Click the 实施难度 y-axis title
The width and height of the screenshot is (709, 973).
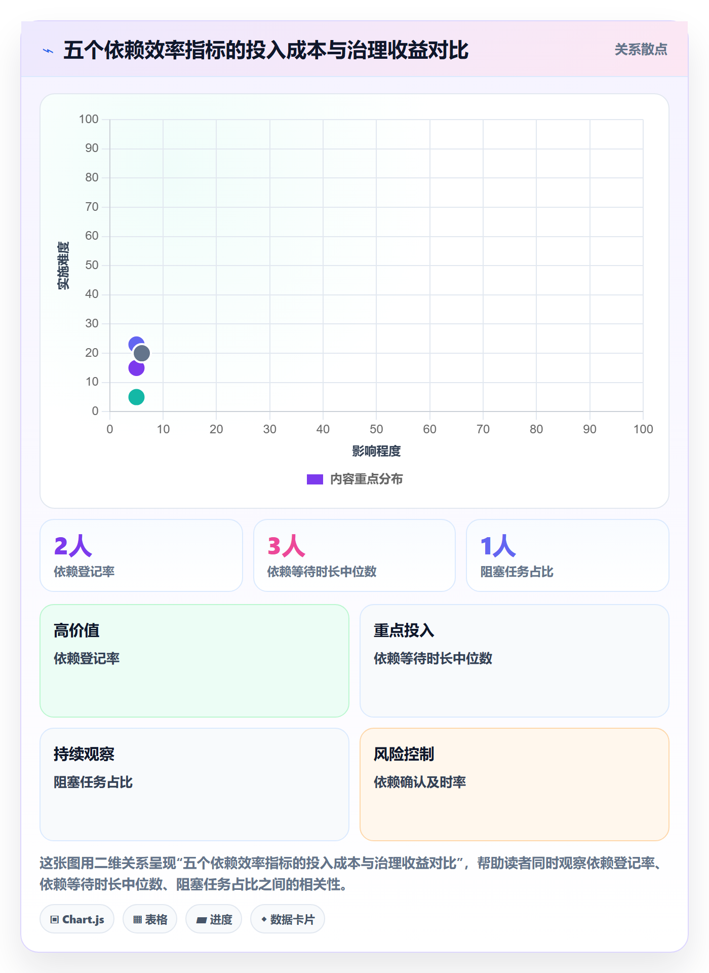pyautogui.click(x=63, y=266)
